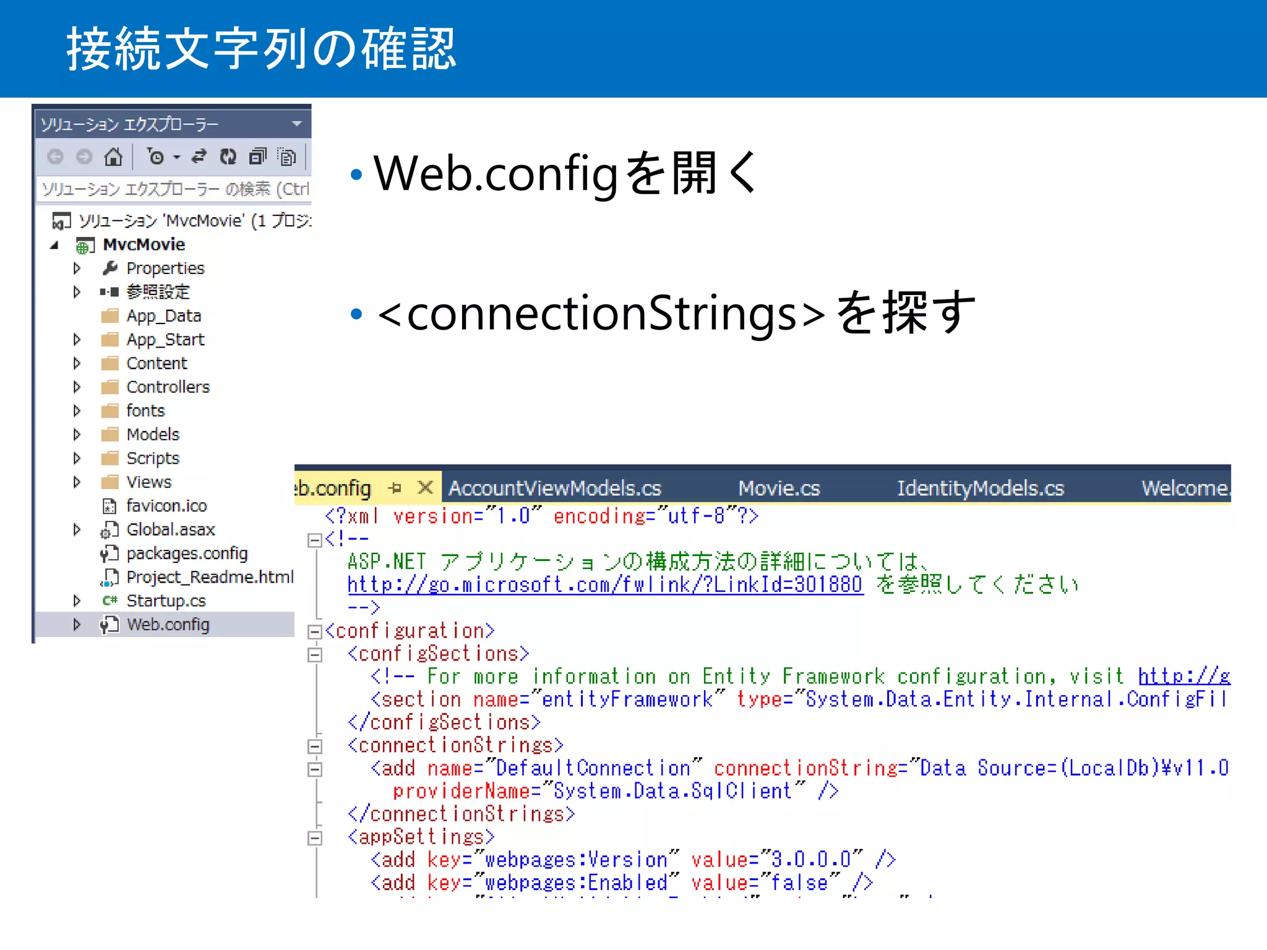Switch to the Movie.cs tab

(x=779, y=489)
